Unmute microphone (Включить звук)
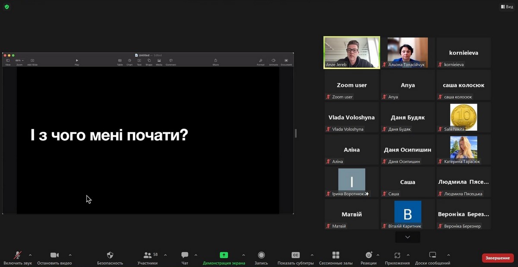 coord(18,255)
